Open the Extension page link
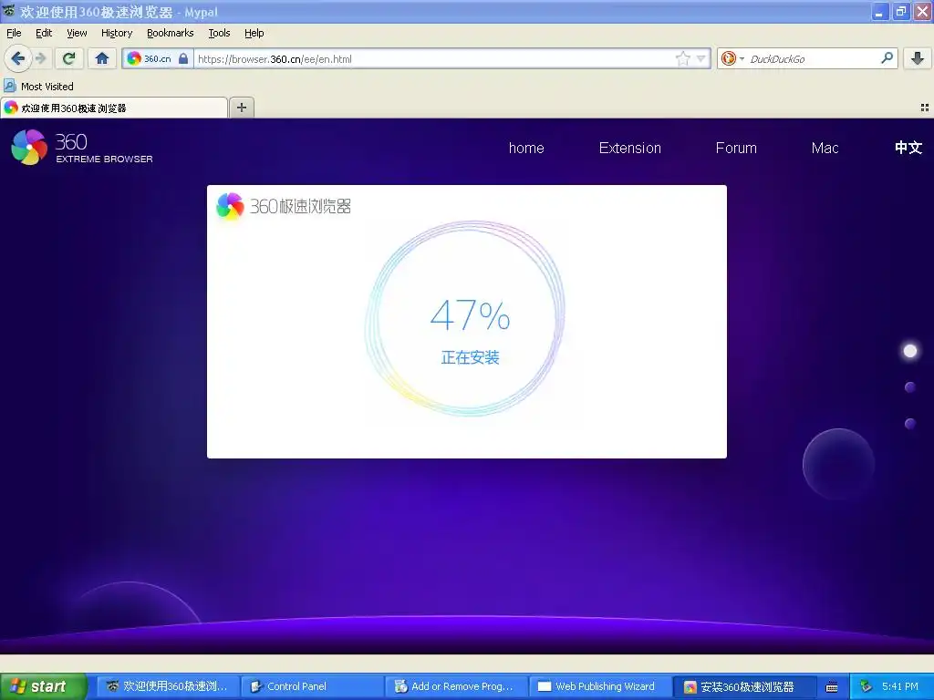The image size is (934, 700). point(629,148)
